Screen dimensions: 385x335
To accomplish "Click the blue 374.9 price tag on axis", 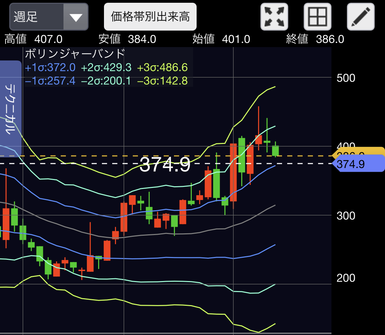I will 358,164.
